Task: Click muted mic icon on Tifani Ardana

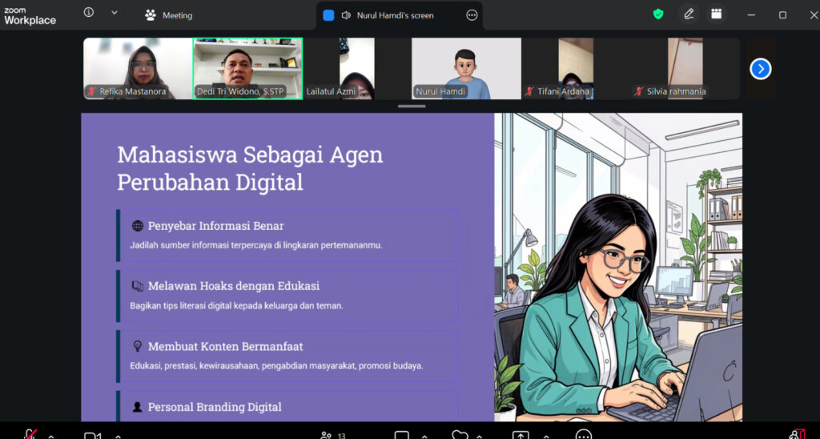Action: tap(529, 91)
